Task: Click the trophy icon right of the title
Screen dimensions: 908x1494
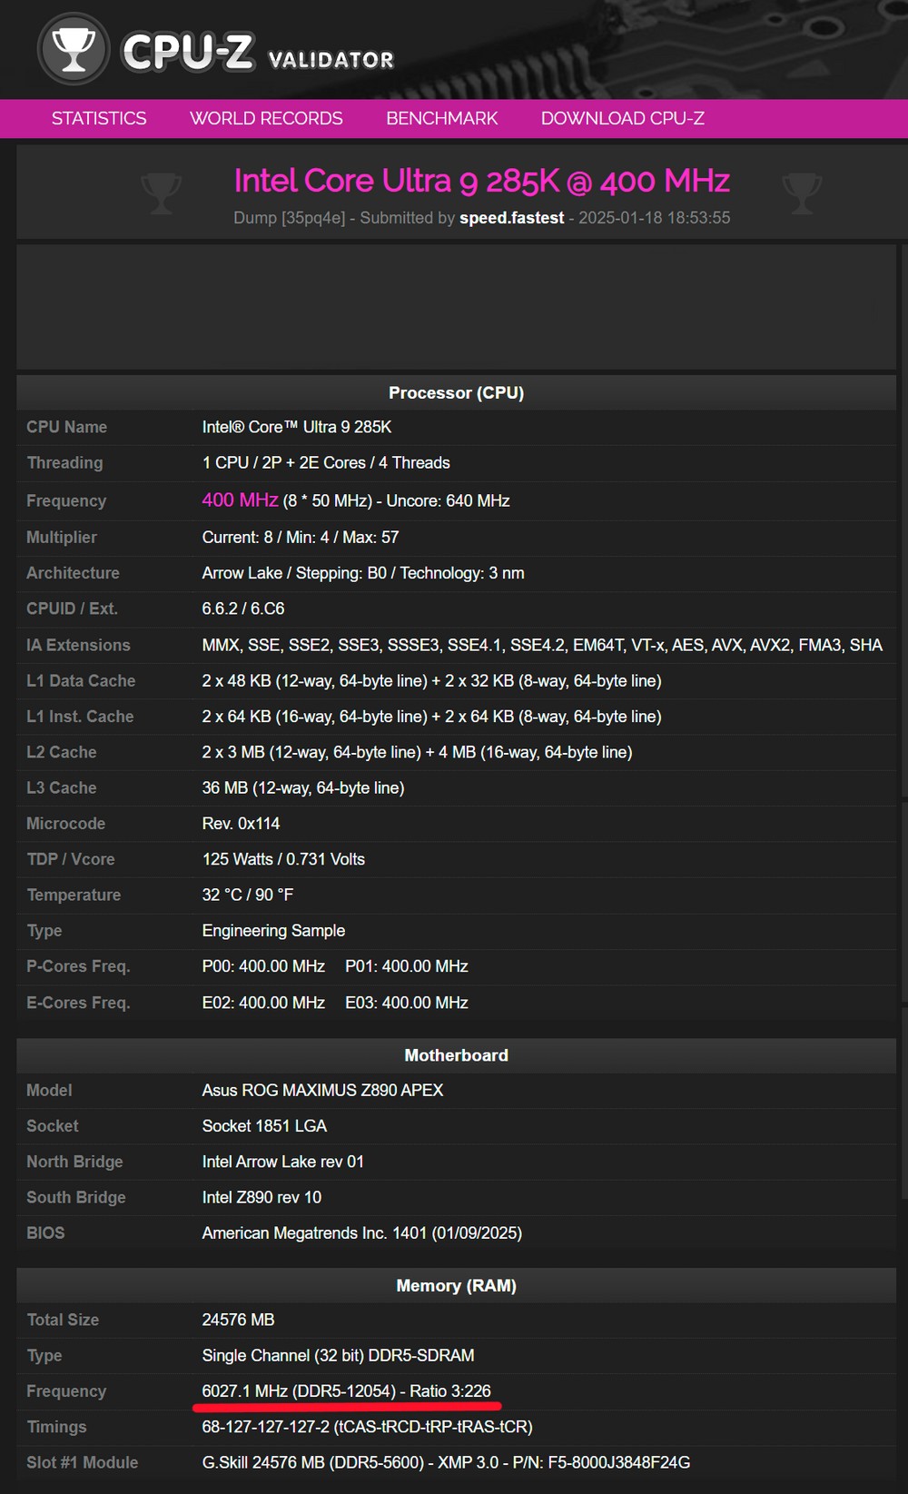Action: (802, 193)
